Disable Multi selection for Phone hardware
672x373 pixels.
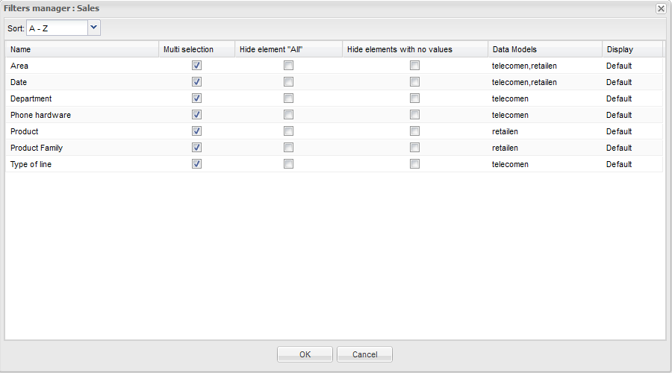(x=196, y=115)
